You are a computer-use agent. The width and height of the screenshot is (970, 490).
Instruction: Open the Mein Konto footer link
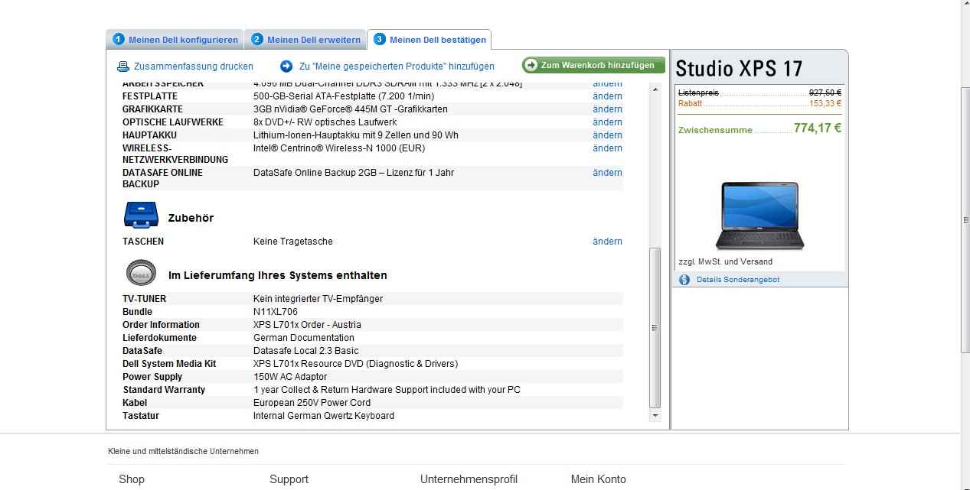pos(598,479)
